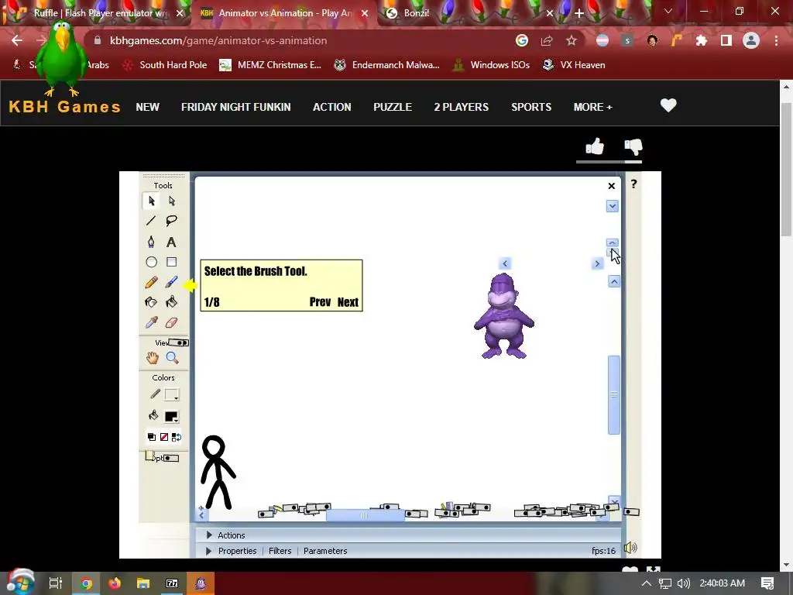Click Prev in the tutorial box

pos(320,302)
